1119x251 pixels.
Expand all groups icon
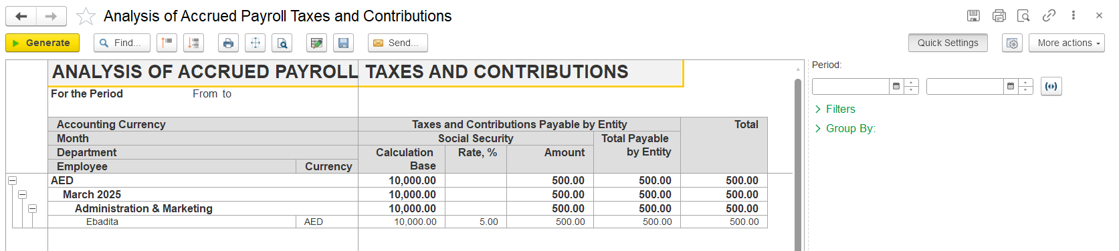pyautogui.click(x=194, y=43)
